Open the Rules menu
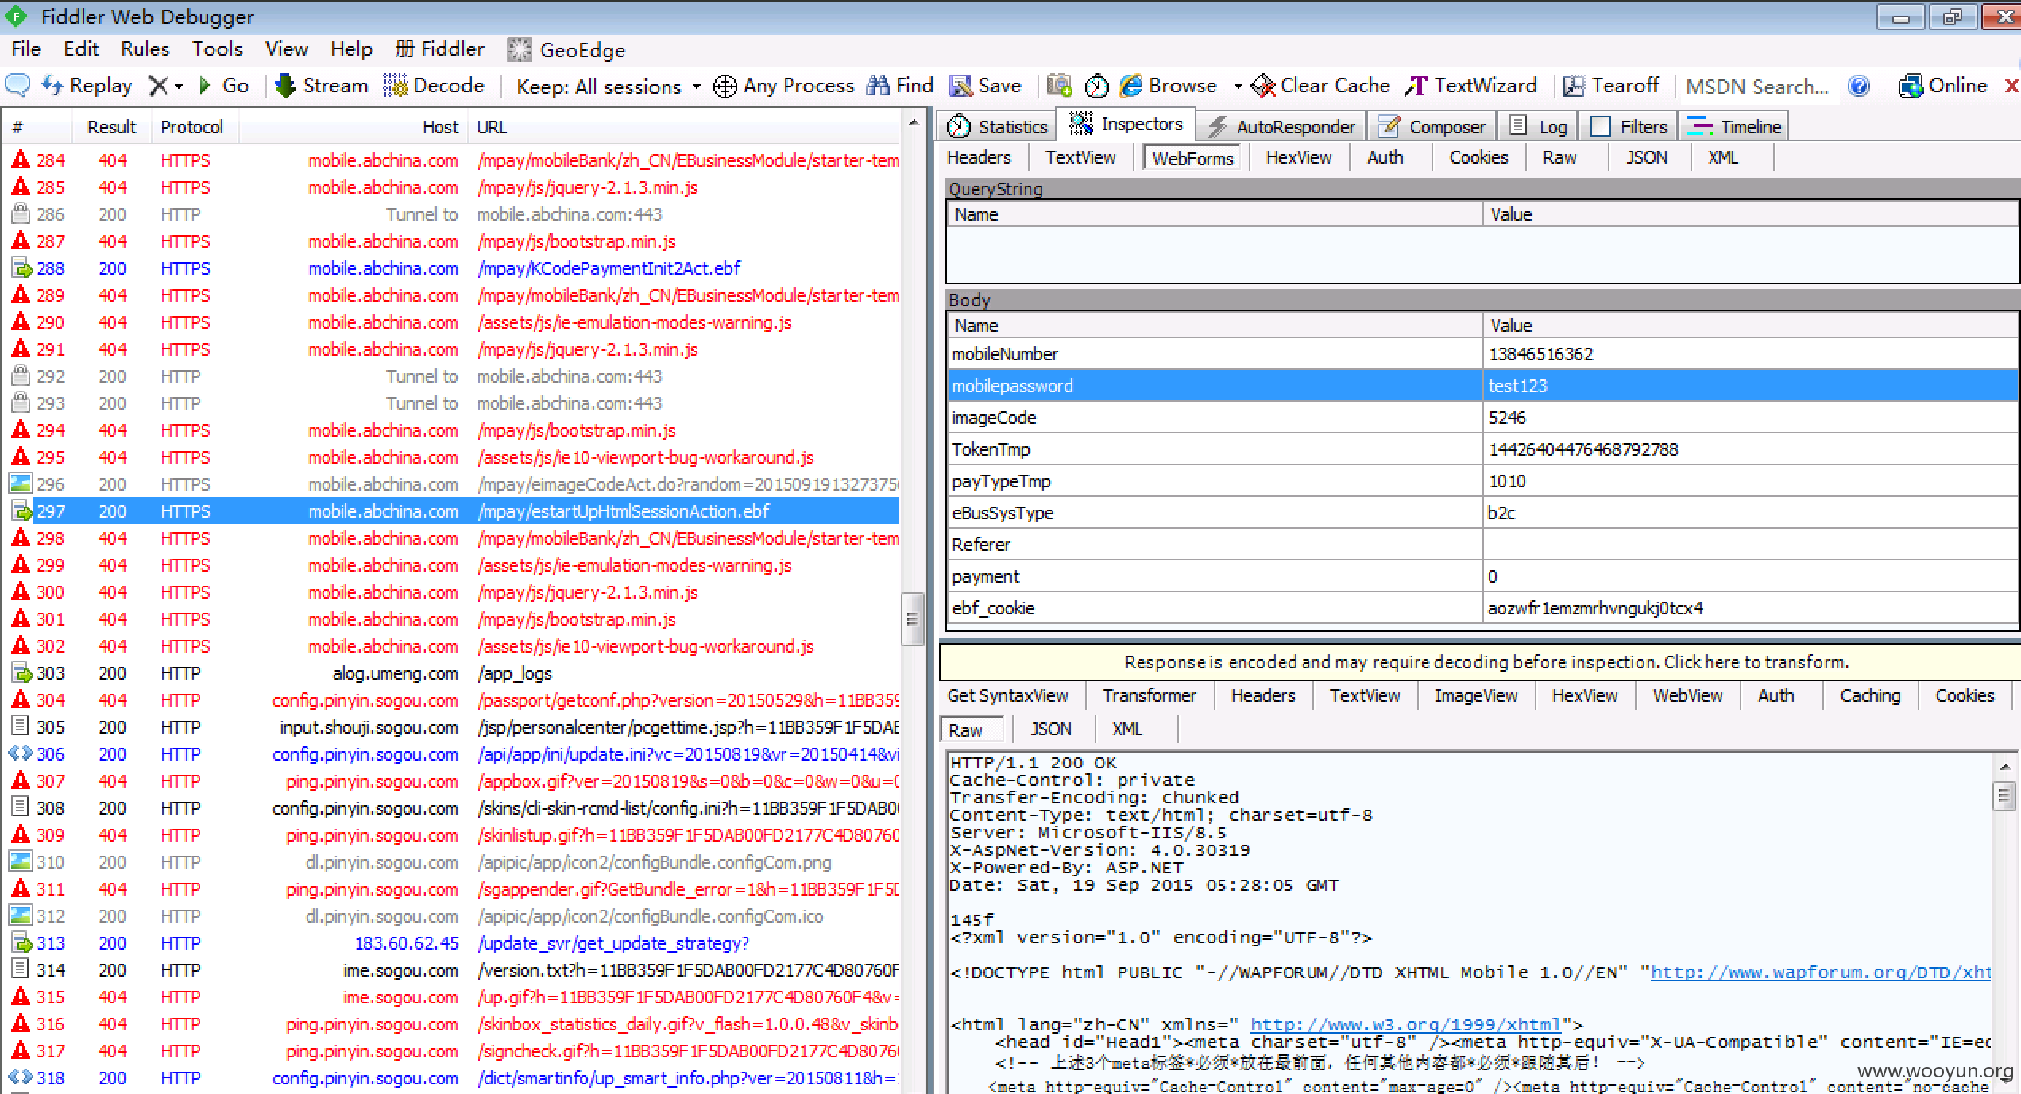Screen dimensions: 2021x1094 (x=145, y=49)
